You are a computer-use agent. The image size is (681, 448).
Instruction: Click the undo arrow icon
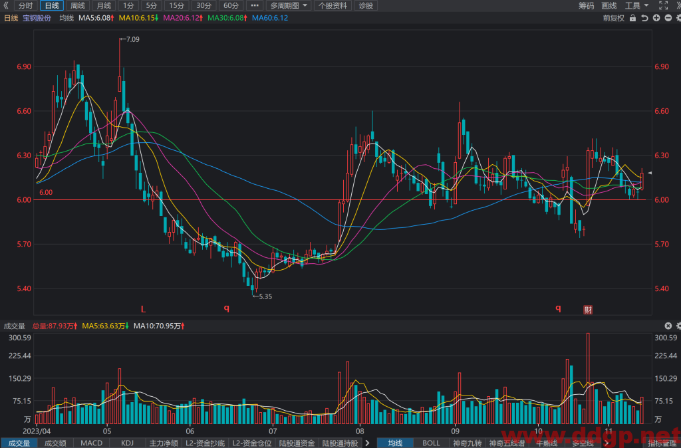tap(644, 18)
